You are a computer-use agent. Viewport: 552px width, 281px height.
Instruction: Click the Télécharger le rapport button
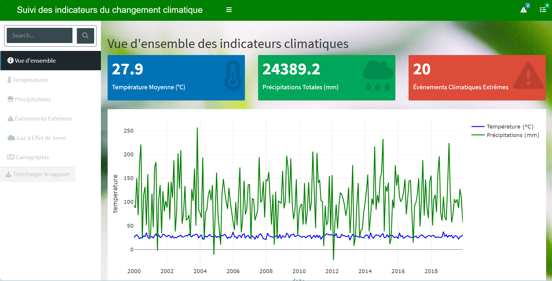pyautogui.click(x=38, y=174)
